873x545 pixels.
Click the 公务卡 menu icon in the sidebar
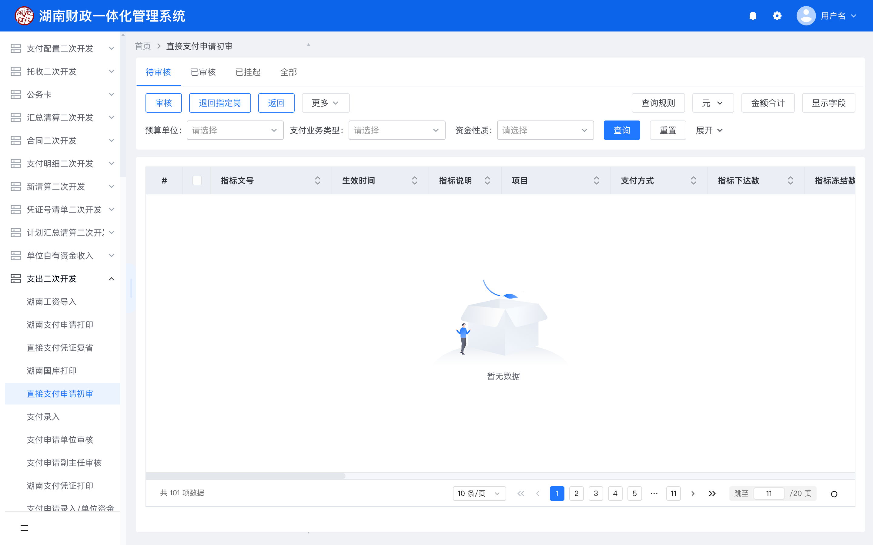point(15,94)
